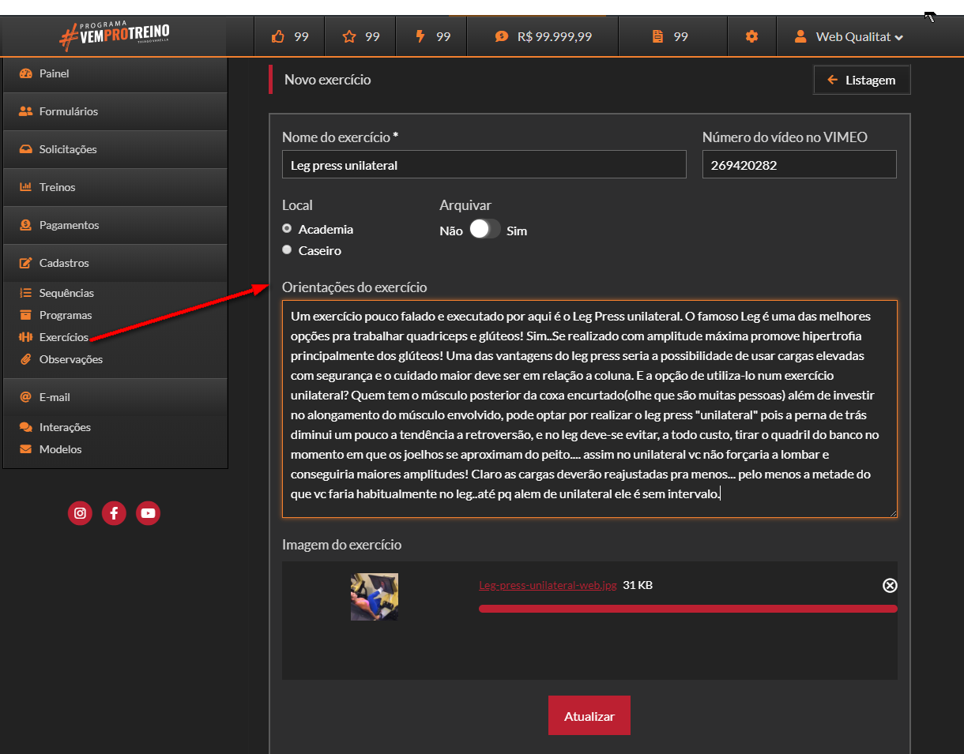Toggle the Arquivar switch
Viewport: 964px width, 754px height.
(x=484, y=229)
